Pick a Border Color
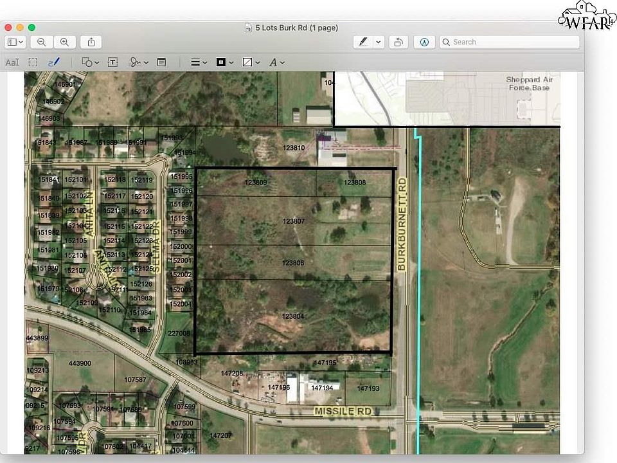The width and height of the screenshot is (617, 463). 220,62
